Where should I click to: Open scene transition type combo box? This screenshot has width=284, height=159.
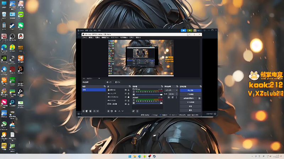coord(171,90)
